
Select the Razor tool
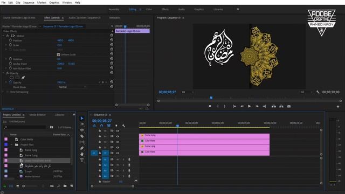point(82,136)
